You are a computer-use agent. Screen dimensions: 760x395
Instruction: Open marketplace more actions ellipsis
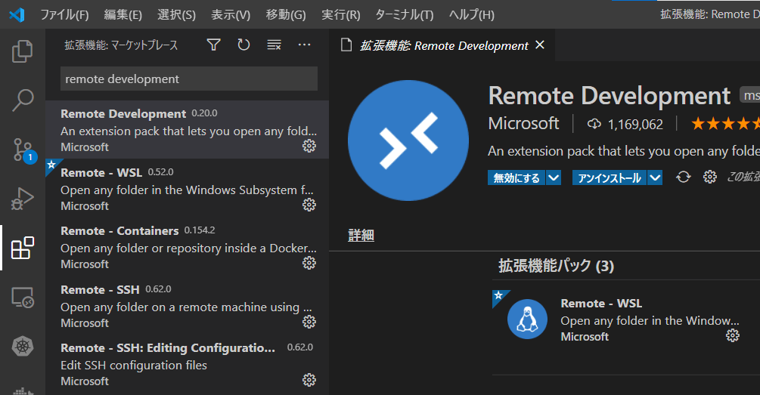click(305, 45)
